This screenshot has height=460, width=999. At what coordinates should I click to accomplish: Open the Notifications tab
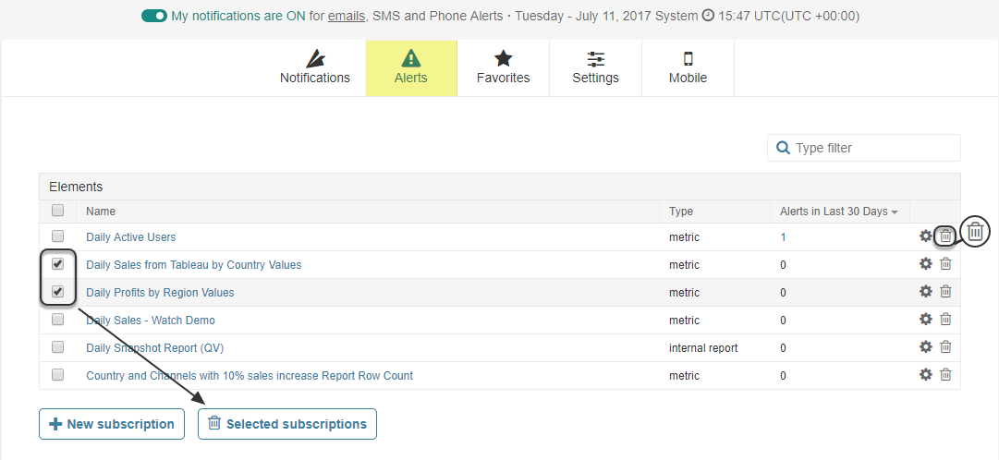tap(315, 67)
